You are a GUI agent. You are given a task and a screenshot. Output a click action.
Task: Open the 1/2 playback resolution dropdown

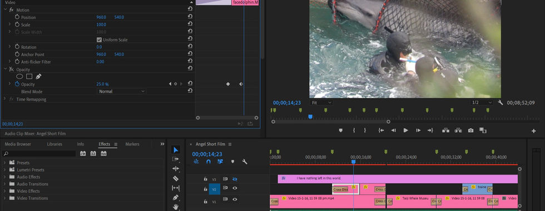[x=482, y=103]
